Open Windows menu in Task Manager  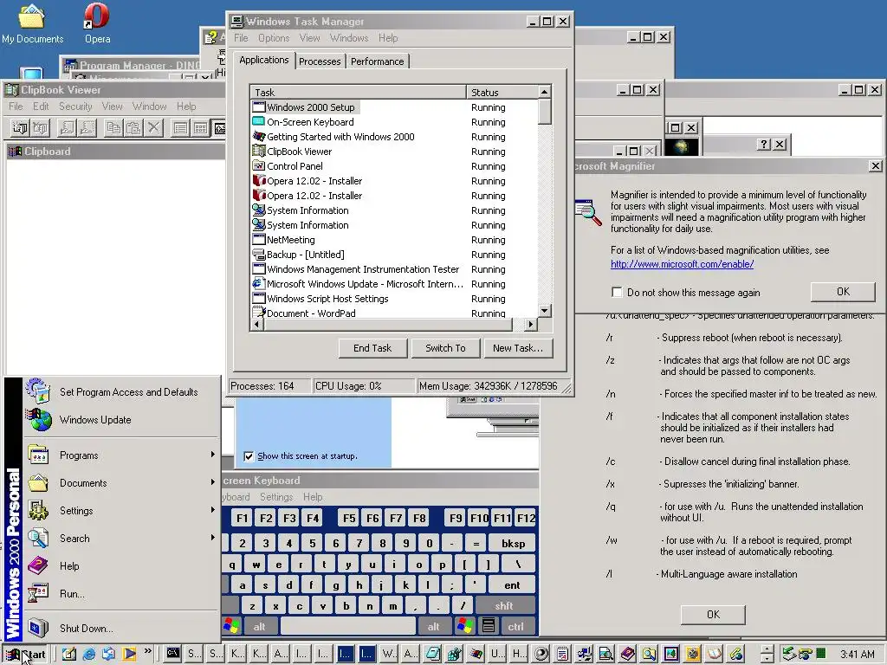pyautogui.click(x=349, y=38)
